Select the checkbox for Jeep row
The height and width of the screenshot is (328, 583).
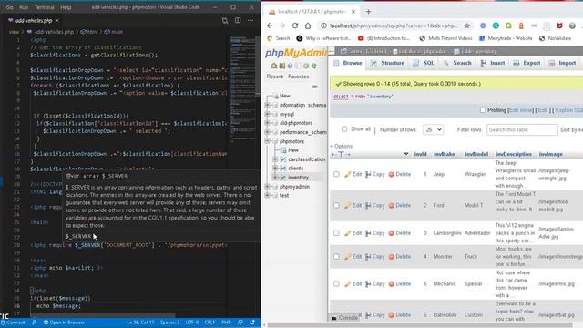tap(336, 174)
